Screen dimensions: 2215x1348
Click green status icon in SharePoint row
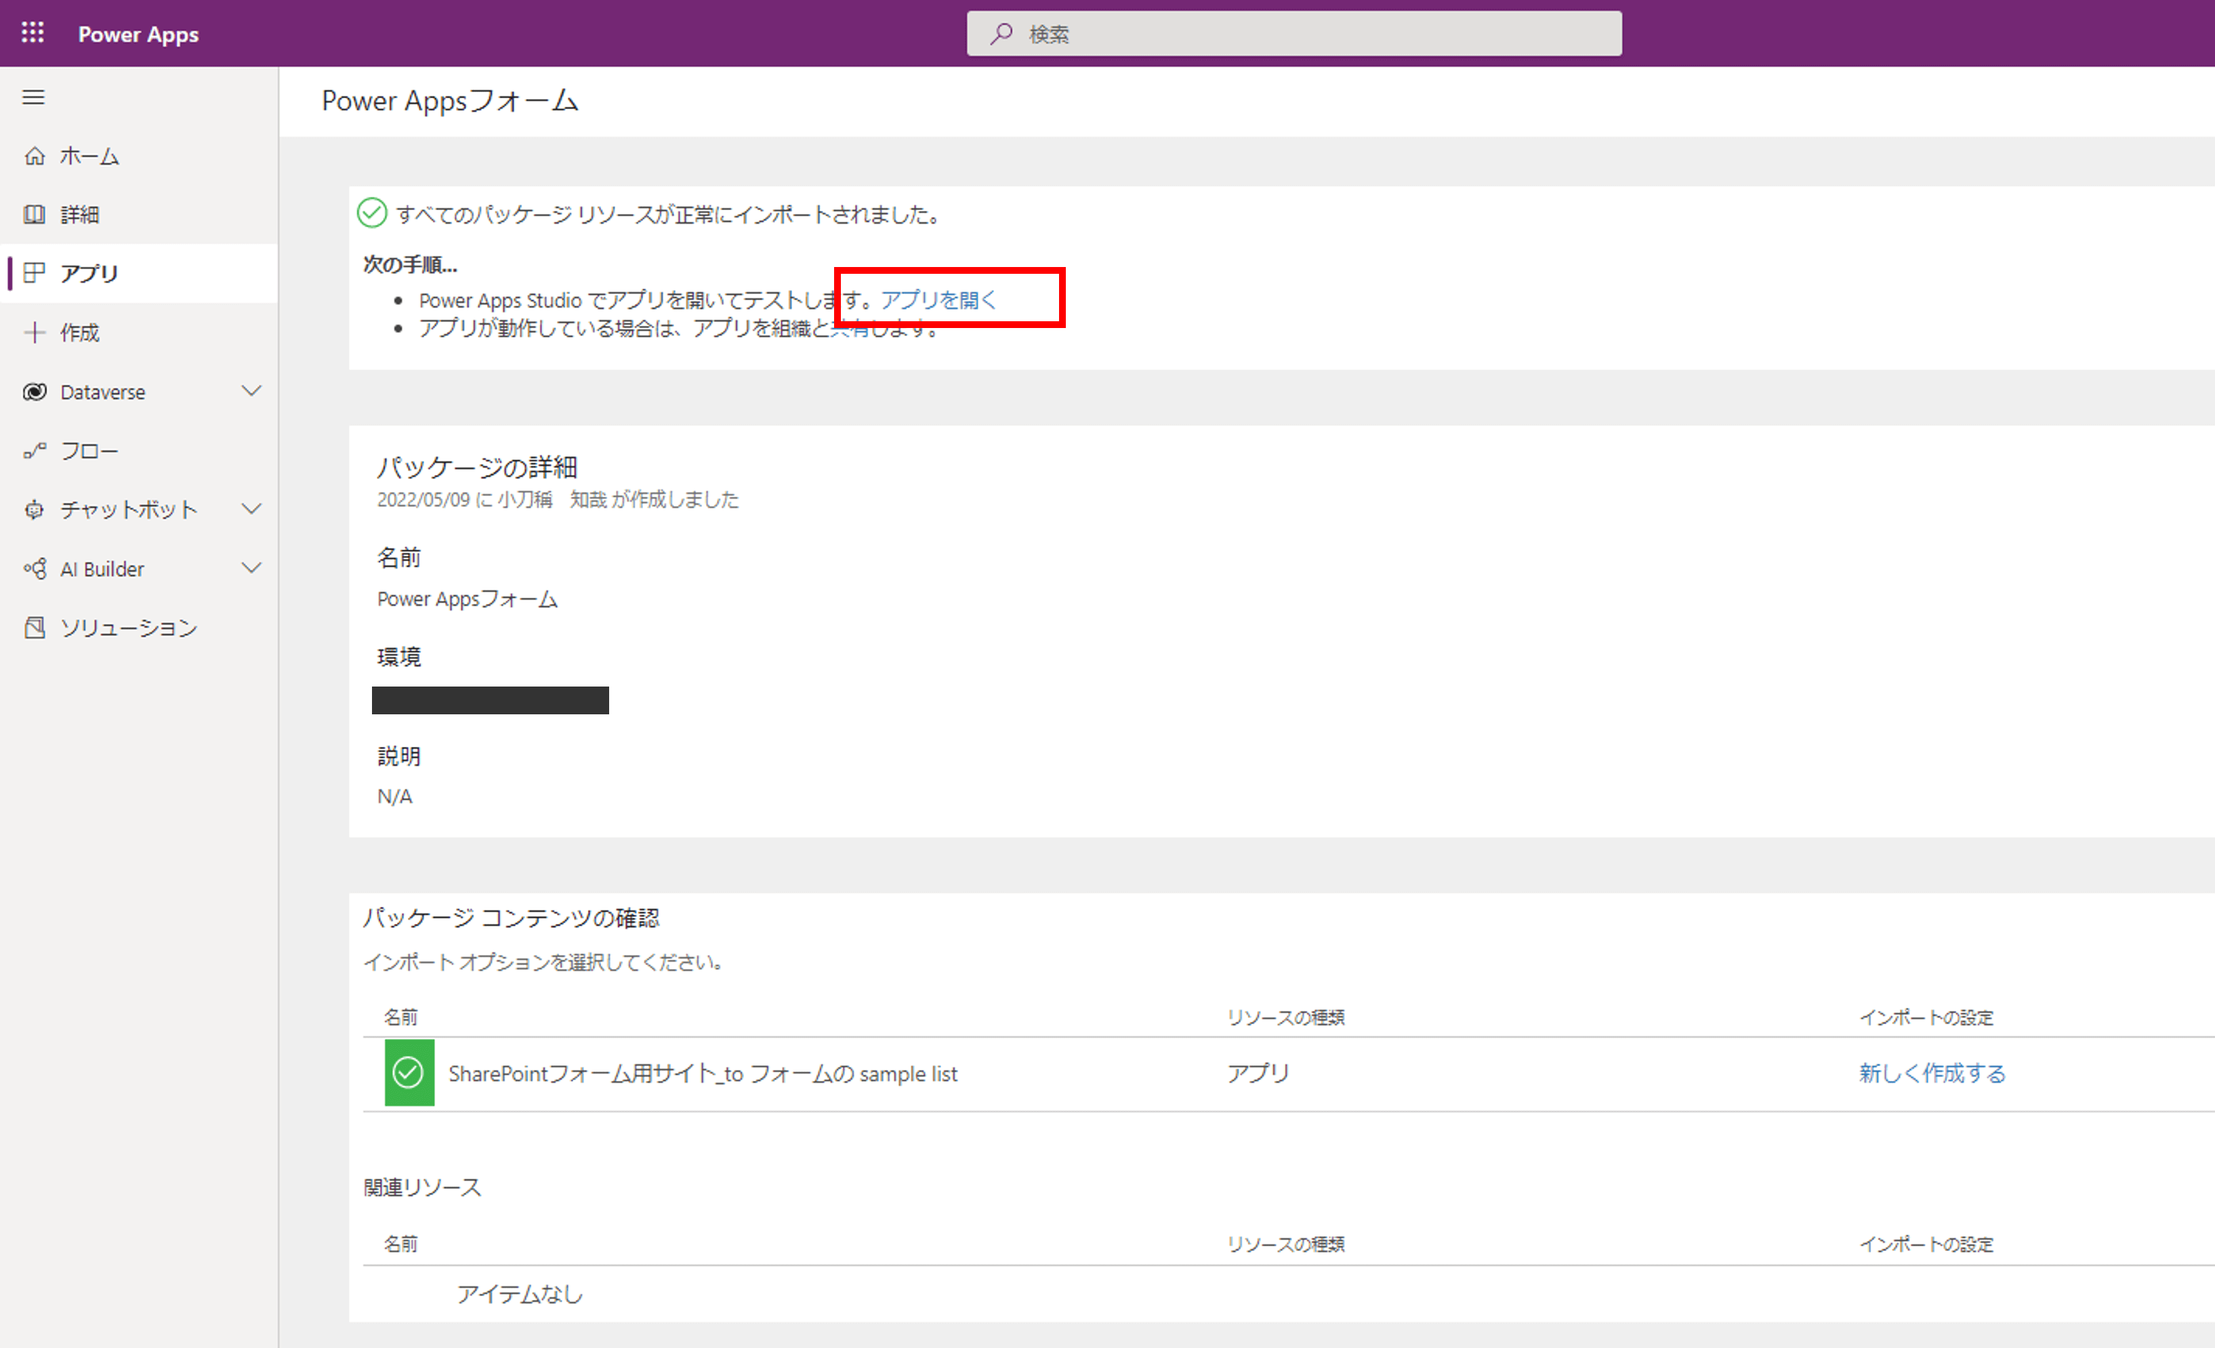click(x=409, y=1073)
